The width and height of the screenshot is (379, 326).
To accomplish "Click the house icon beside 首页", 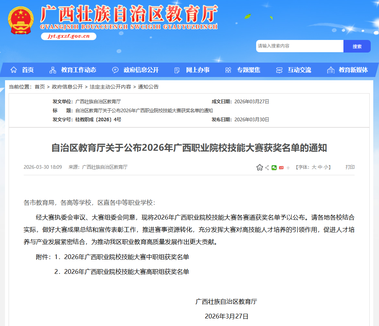I will [x=14, y=70].
